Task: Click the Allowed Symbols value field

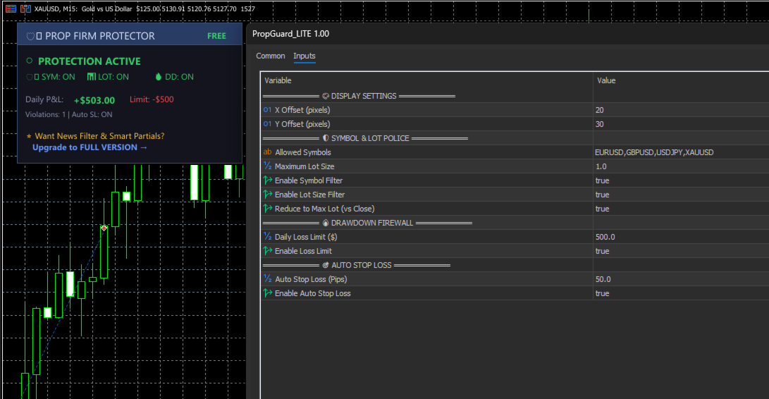Action: click(677, 152)
